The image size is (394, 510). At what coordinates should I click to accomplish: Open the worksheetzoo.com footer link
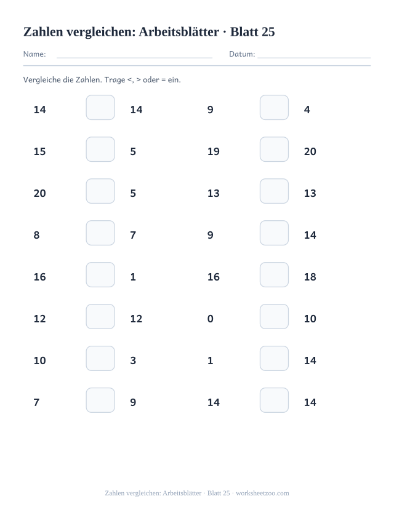262,493
